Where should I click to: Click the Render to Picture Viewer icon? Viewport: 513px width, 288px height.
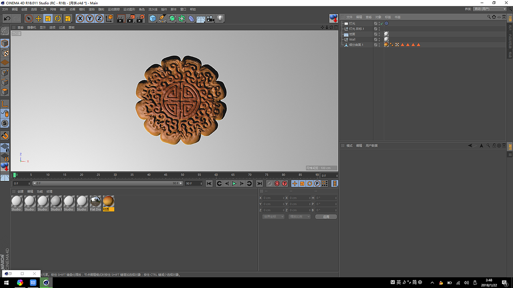(x=130, y=18)
